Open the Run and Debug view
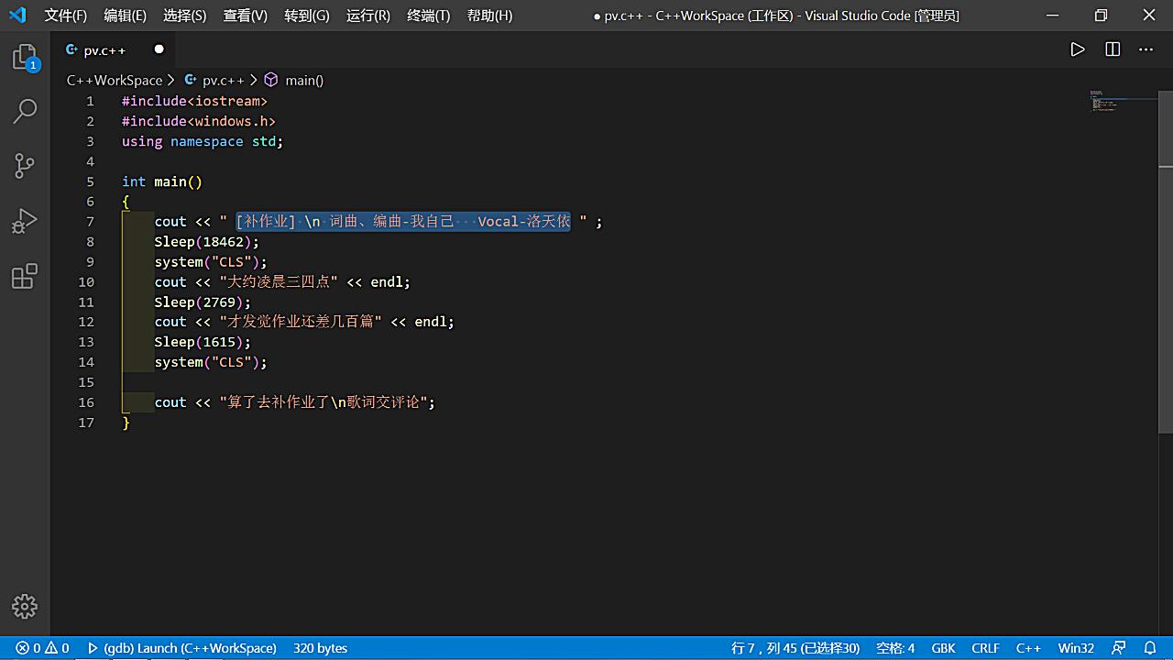This screenshot has height=660, width=1173. pyautogui.click(x=25, y=221)
